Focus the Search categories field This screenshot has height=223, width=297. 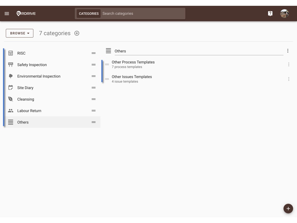[x=143, y=14]
